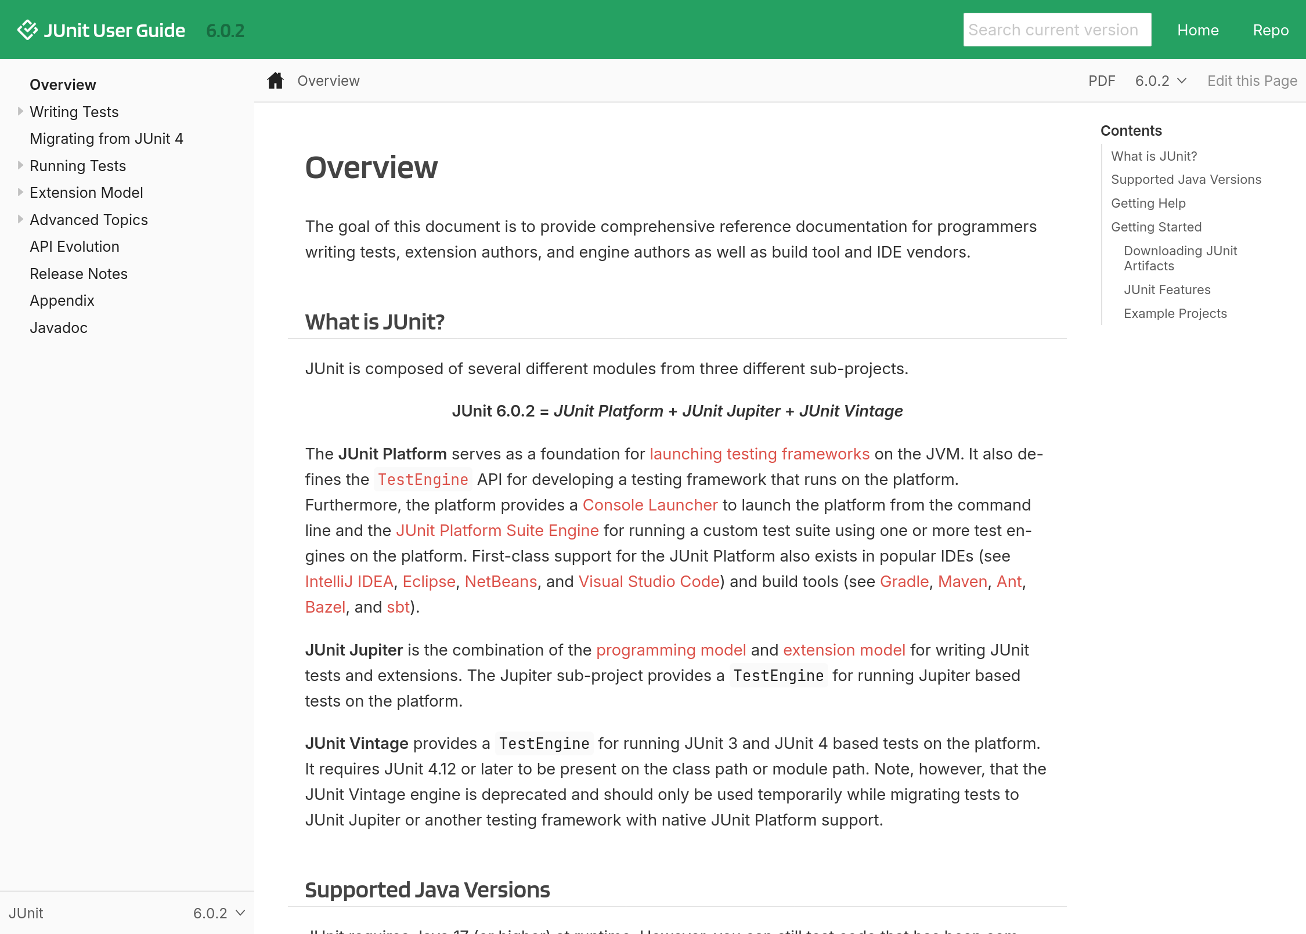Image resolution: width=1306 pixels, height=934 pixels.
Task: Expand the Extension Model section
Action: 20,192
